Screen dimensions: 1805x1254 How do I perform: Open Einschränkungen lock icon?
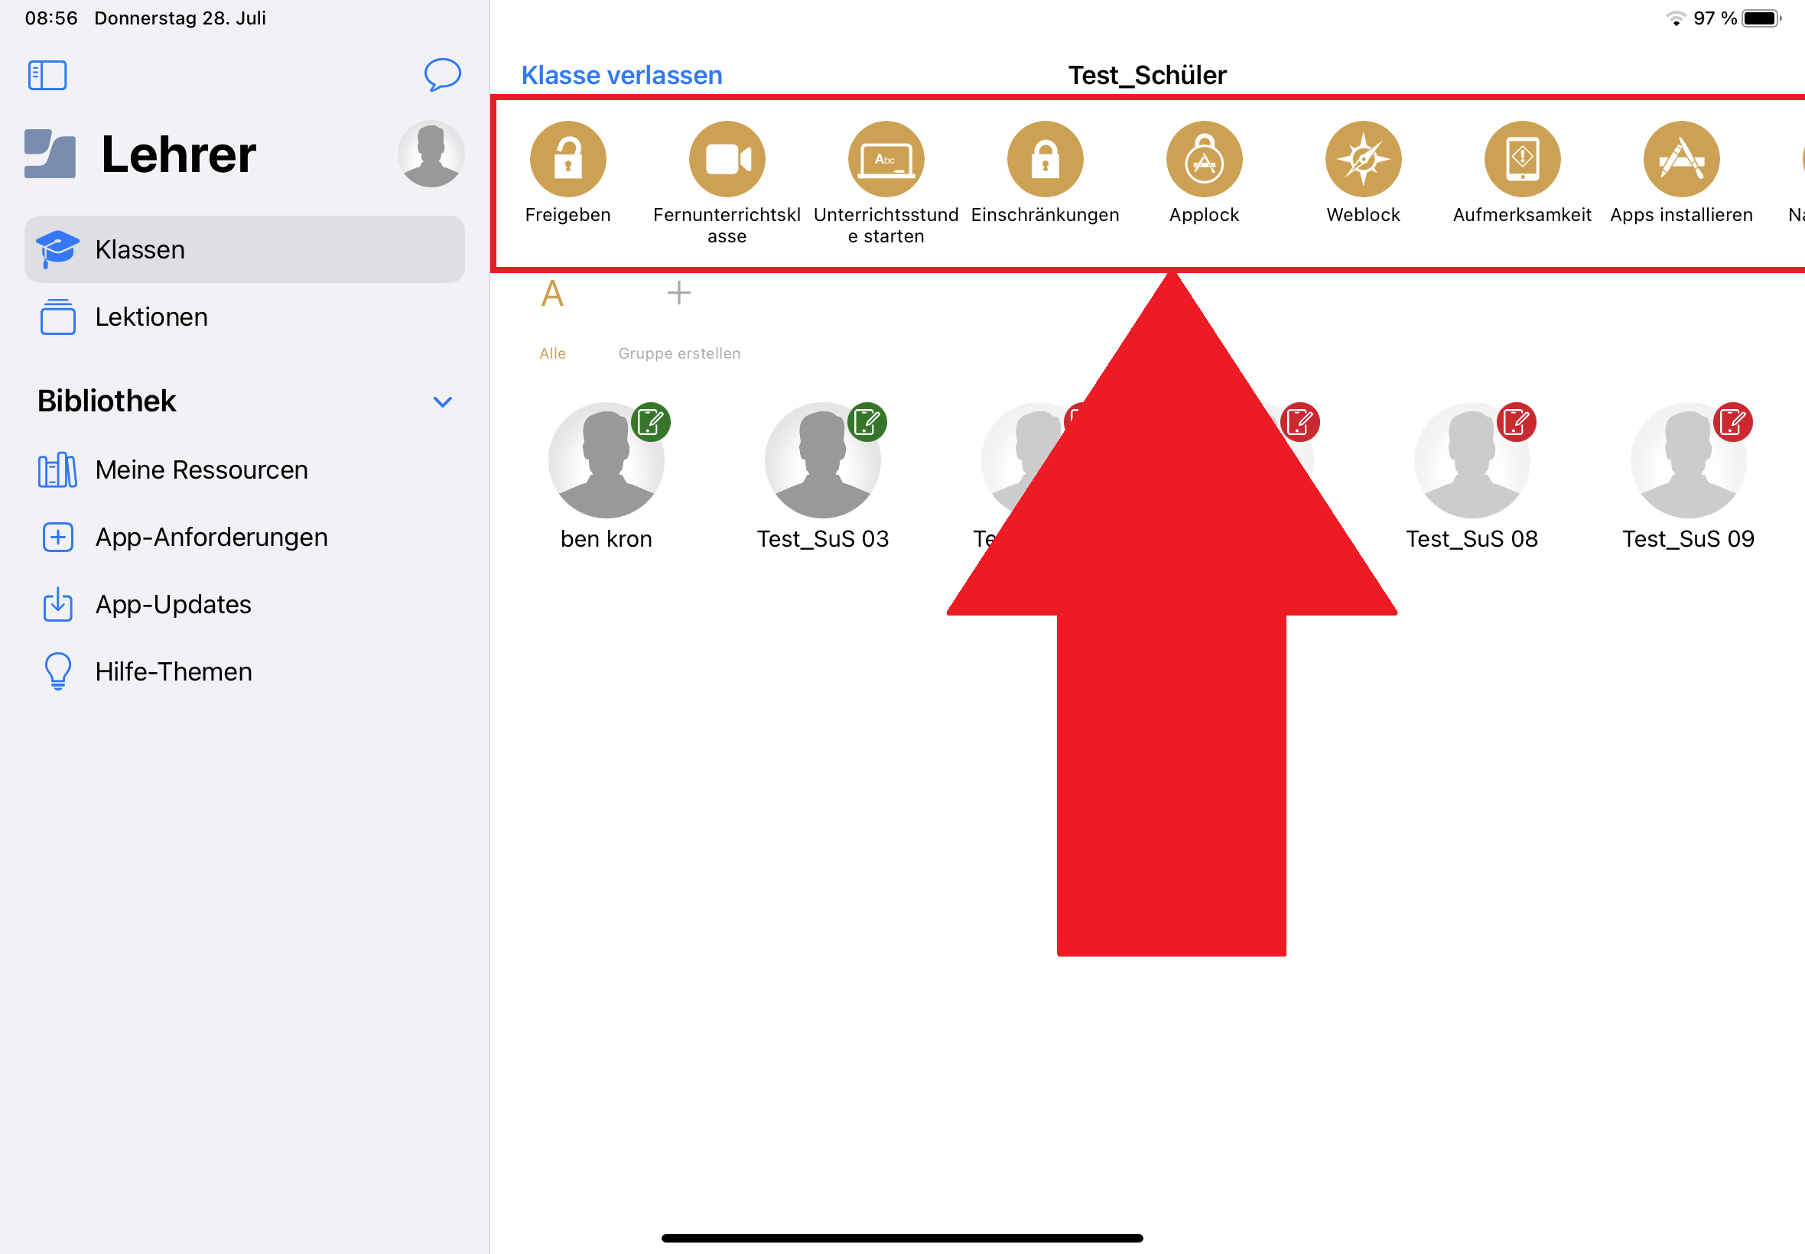[1045, 159]
